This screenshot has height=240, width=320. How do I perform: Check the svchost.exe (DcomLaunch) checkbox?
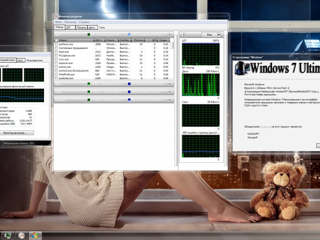click(x=56, y=71)
